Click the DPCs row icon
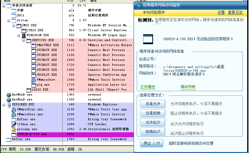Screen dimensions: 249x153 click(14, 15)
